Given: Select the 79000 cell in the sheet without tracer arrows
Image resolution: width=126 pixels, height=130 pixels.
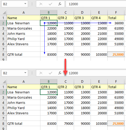Looking at the screenshot, I should (x=66, y=123).
